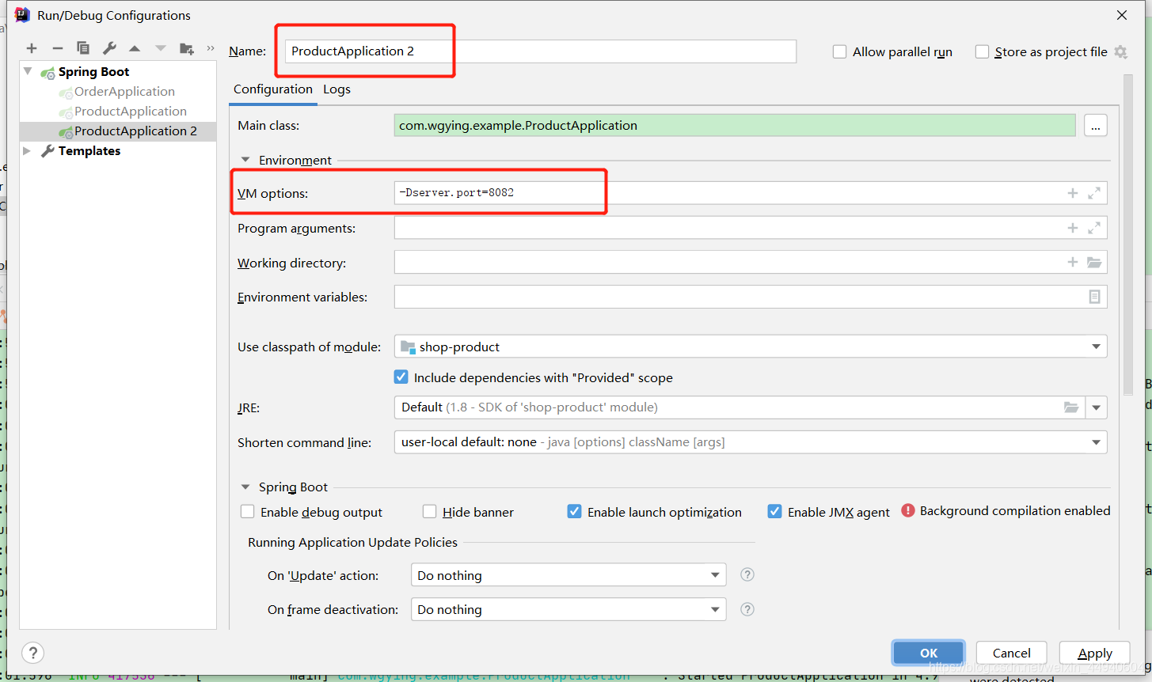Open On frame deactivation dropdown
The width and height of the screenshot is (1152, 682).
(568, 609)
